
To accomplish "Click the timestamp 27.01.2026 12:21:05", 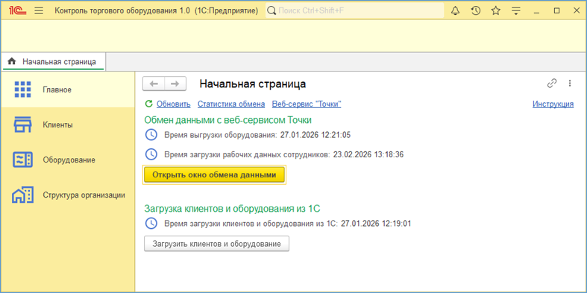I will [316, 135].
